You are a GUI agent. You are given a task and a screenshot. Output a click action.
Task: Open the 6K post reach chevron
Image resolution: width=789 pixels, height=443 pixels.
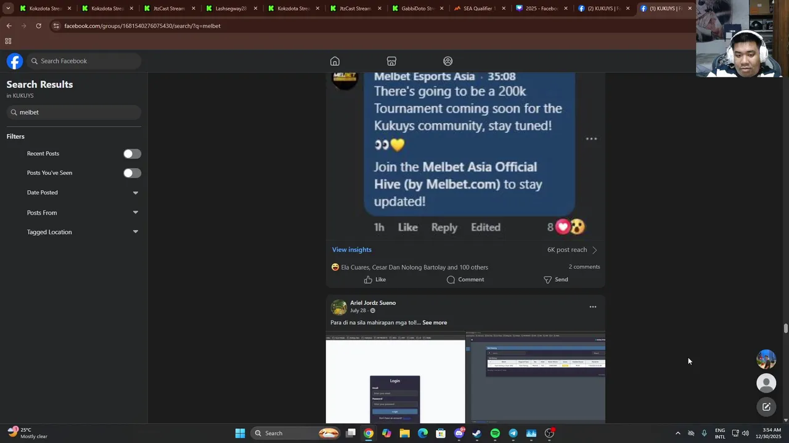click(595, 250)
